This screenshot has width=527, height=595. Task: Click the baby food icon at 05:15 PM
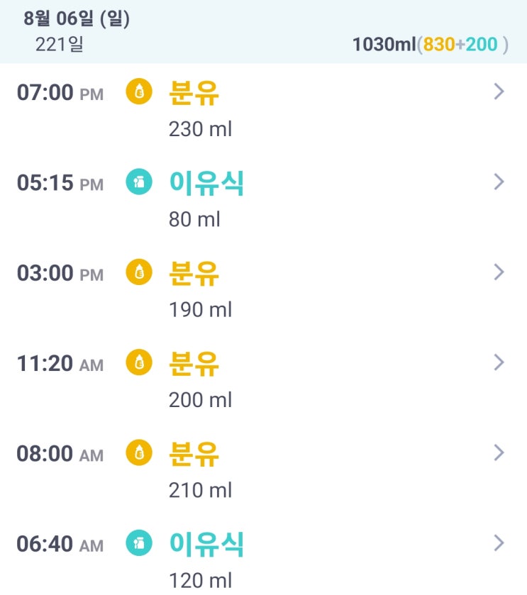point(139,183)
